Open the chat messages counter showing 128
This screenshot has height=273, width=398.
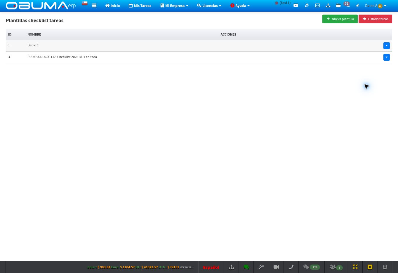coord(312,267)
